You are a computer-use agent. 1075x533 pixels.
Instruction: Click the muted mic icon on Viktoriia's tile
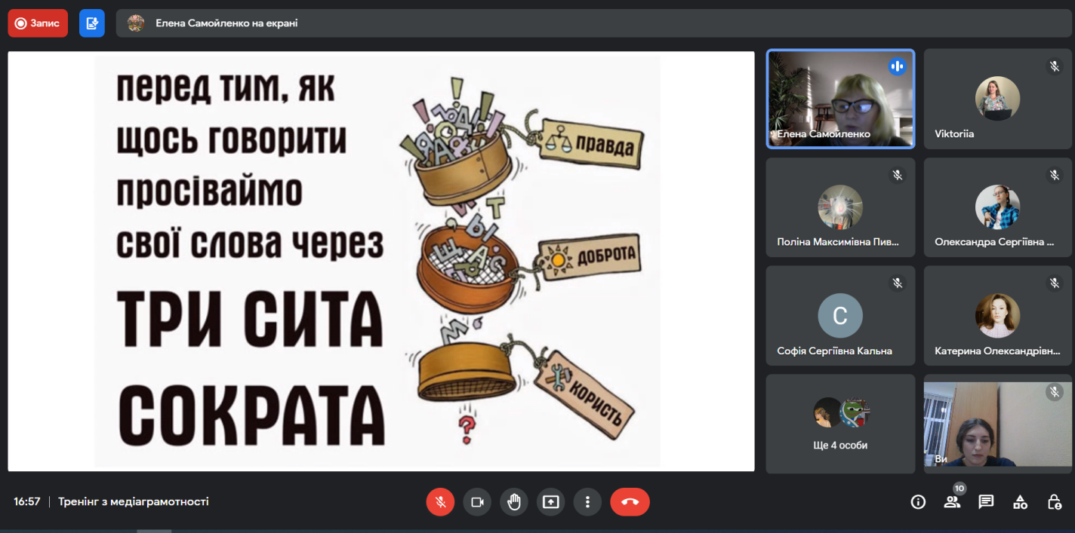[1055, 66]
